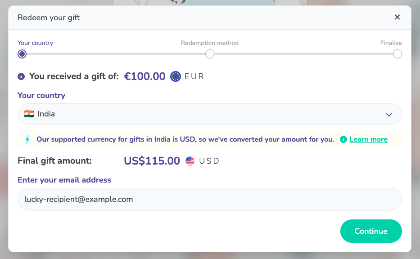Screen dimensions: 420x259
Task: Click the EUR currency label
Action: click(194, 76)
